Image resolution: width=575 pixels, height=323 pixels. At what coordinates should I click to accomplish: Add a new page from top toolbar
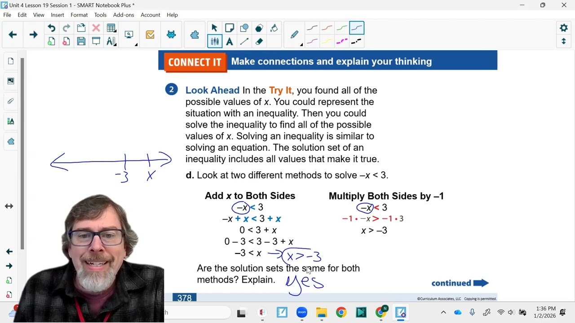[x=51, y=42]
